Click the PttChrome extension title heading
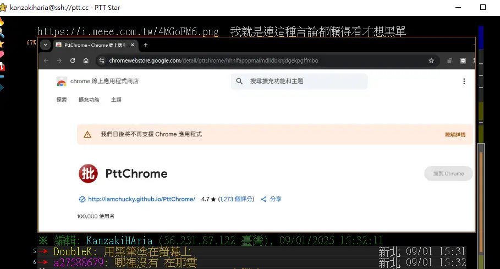This screenshot has width=500, height=269. click(136, 174)
